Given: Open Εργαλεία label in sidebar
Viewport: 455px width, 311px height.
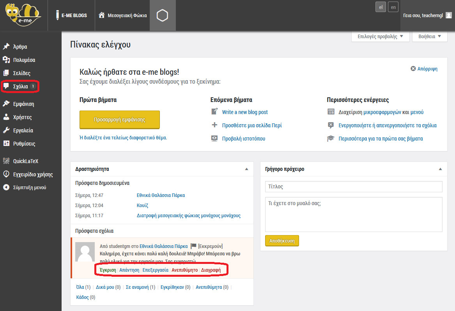Looking at the screenshot, I should (23, 130).
